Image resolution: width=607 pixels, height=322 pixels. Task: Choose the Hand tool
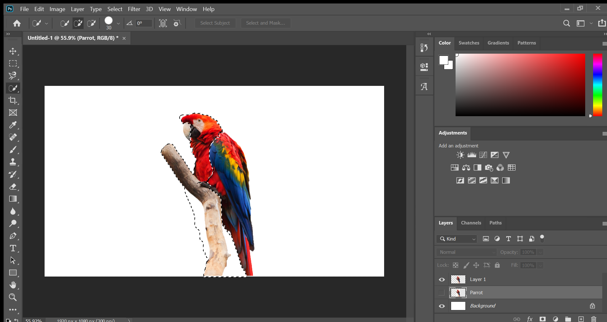click(x=13, y=285)
